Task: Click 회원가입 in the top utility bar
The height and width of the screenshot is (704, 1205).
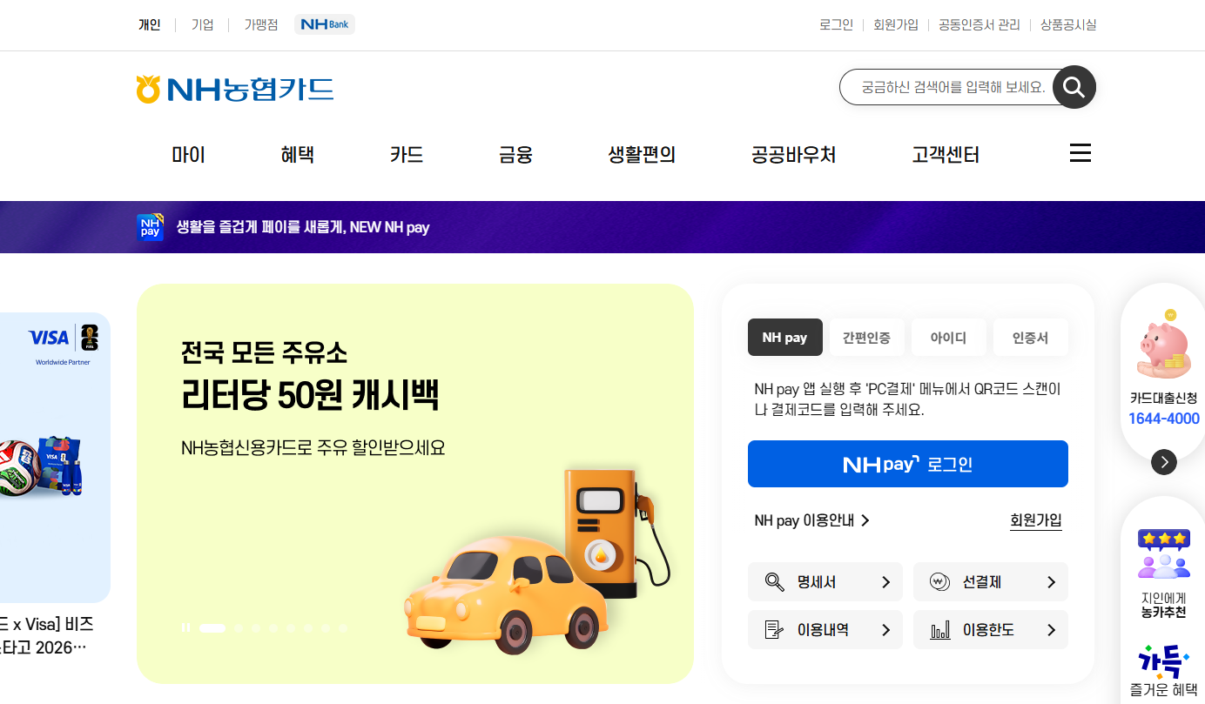Action: click(x=896, y=24)
